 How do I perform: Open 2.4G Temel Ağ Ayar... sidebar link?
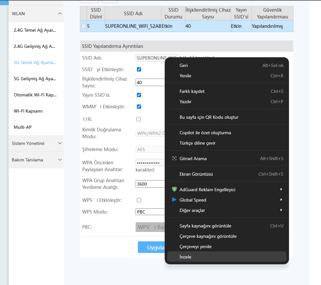(35, 30)
